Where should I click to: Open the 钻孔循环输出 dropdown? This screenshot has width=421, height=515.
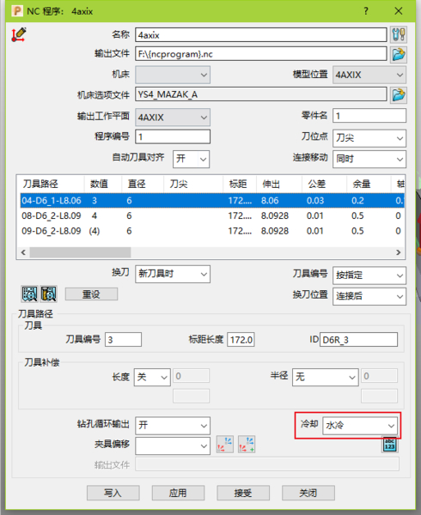173,426
